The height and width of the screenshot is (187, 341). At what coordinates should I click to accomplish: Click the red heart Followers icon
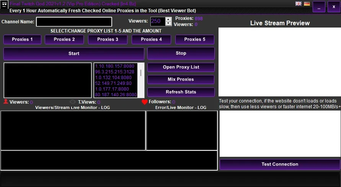point(145,102)
